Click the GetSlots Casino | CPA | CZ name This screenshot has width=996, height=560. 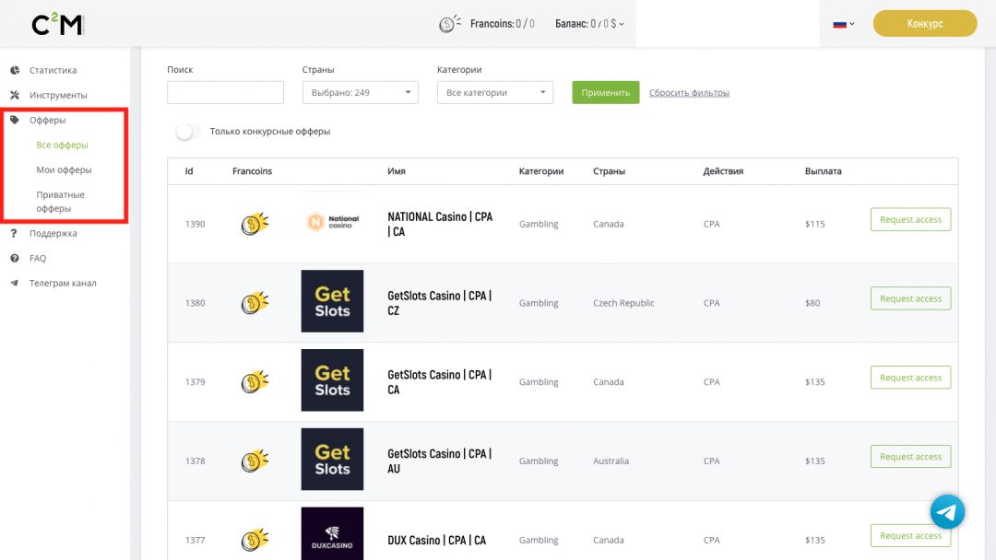coord(440,303)
